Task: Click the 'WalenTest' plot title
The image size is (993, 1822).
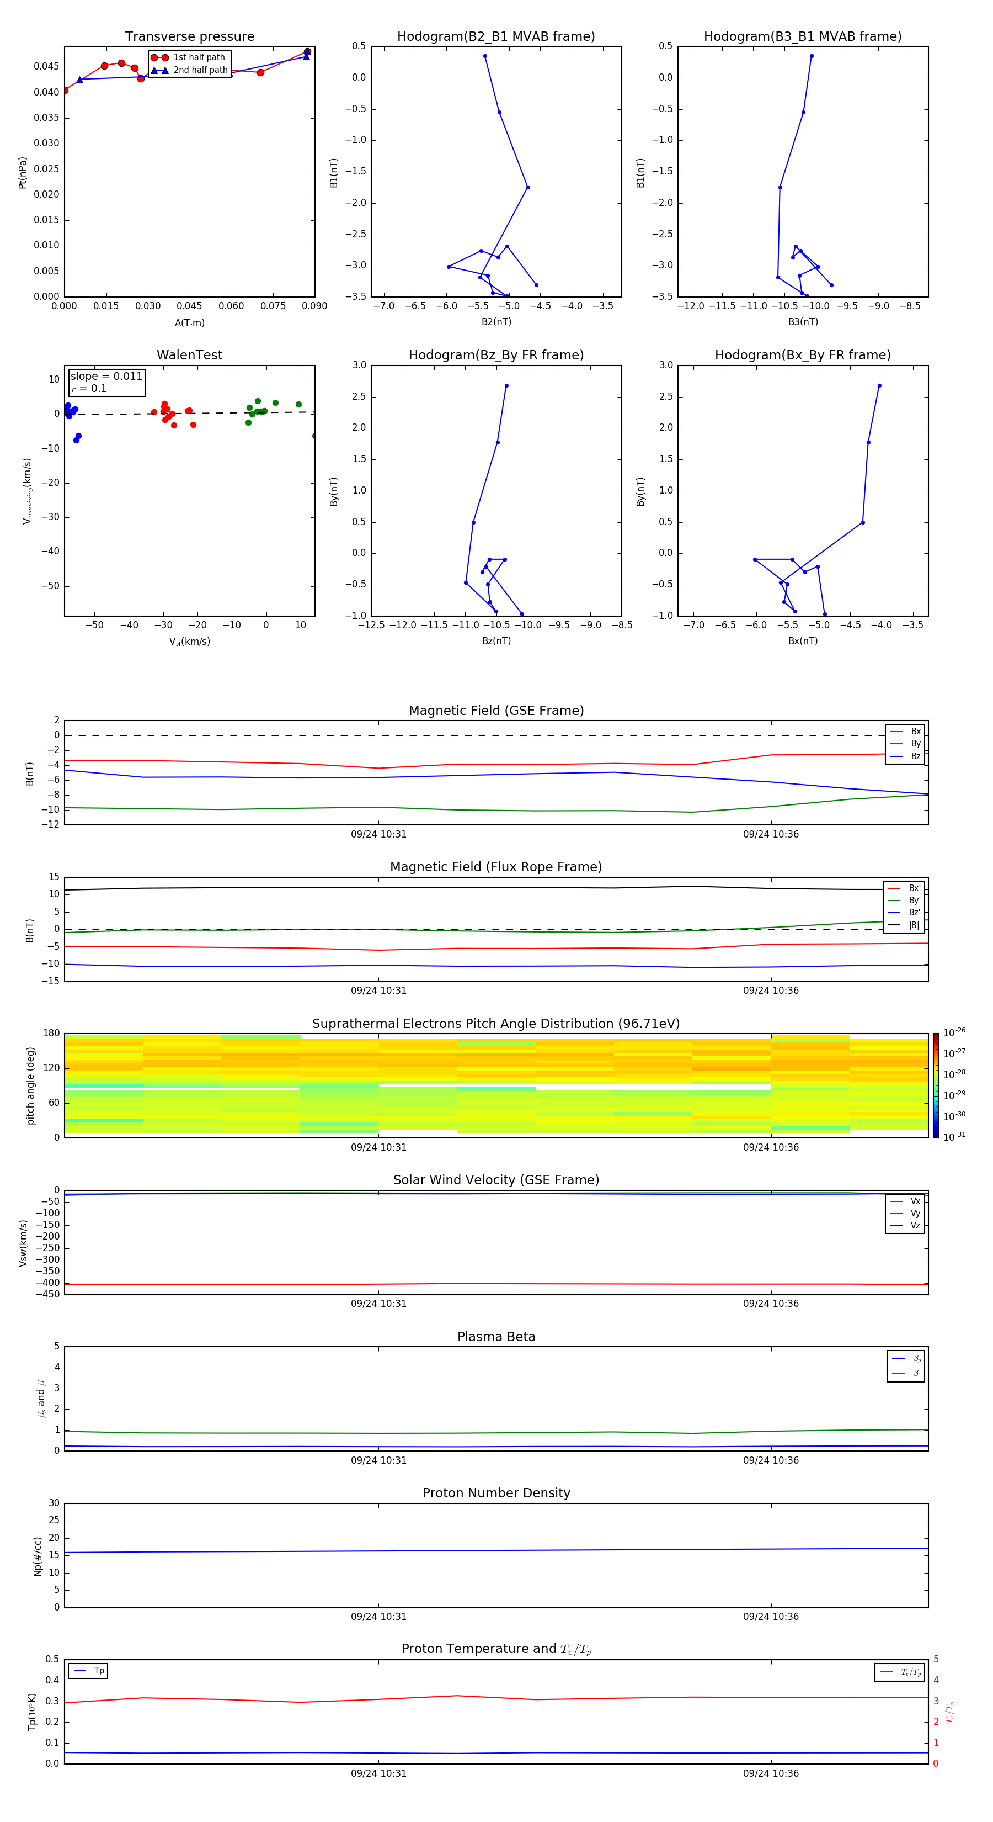Action: point(189,355)
